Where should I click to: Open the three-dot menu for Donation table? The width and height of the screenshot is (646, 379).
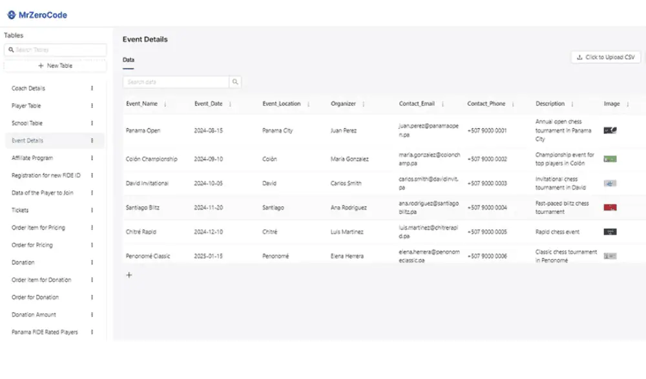[x=92, y=262]
